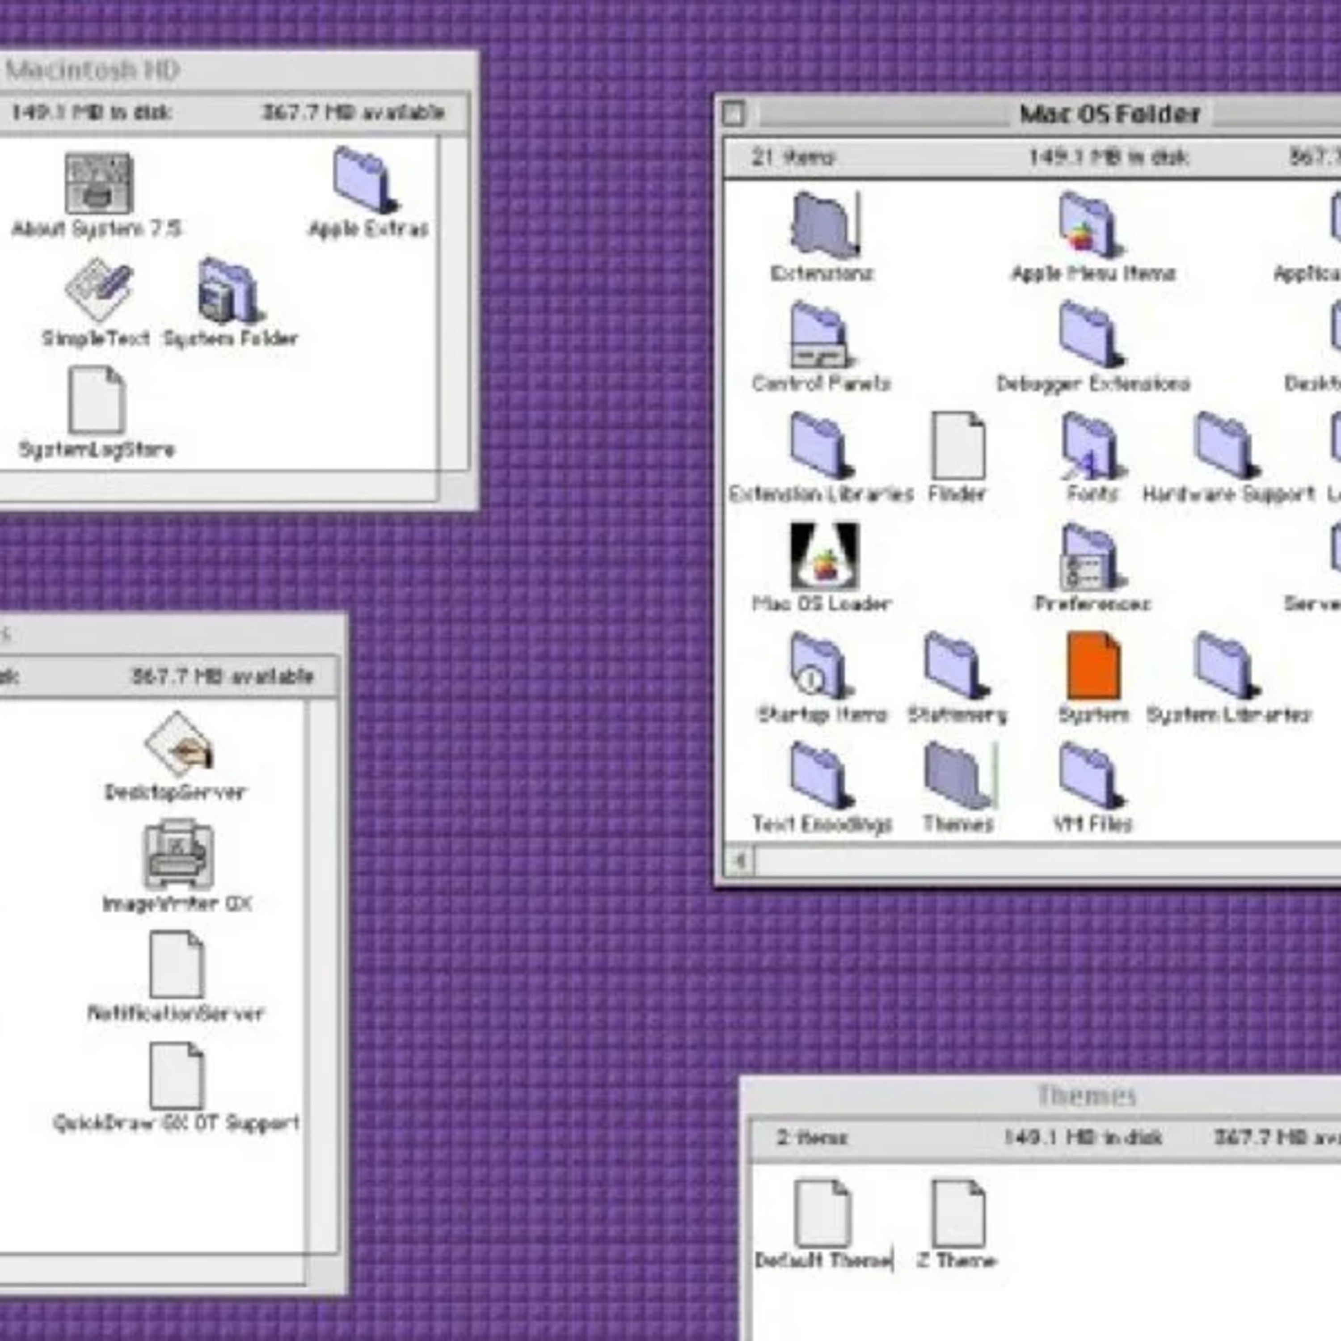This screenshot has width=1341, height=1341.
Task: Open the About System 7.5 icon
Action: (98, 183)
